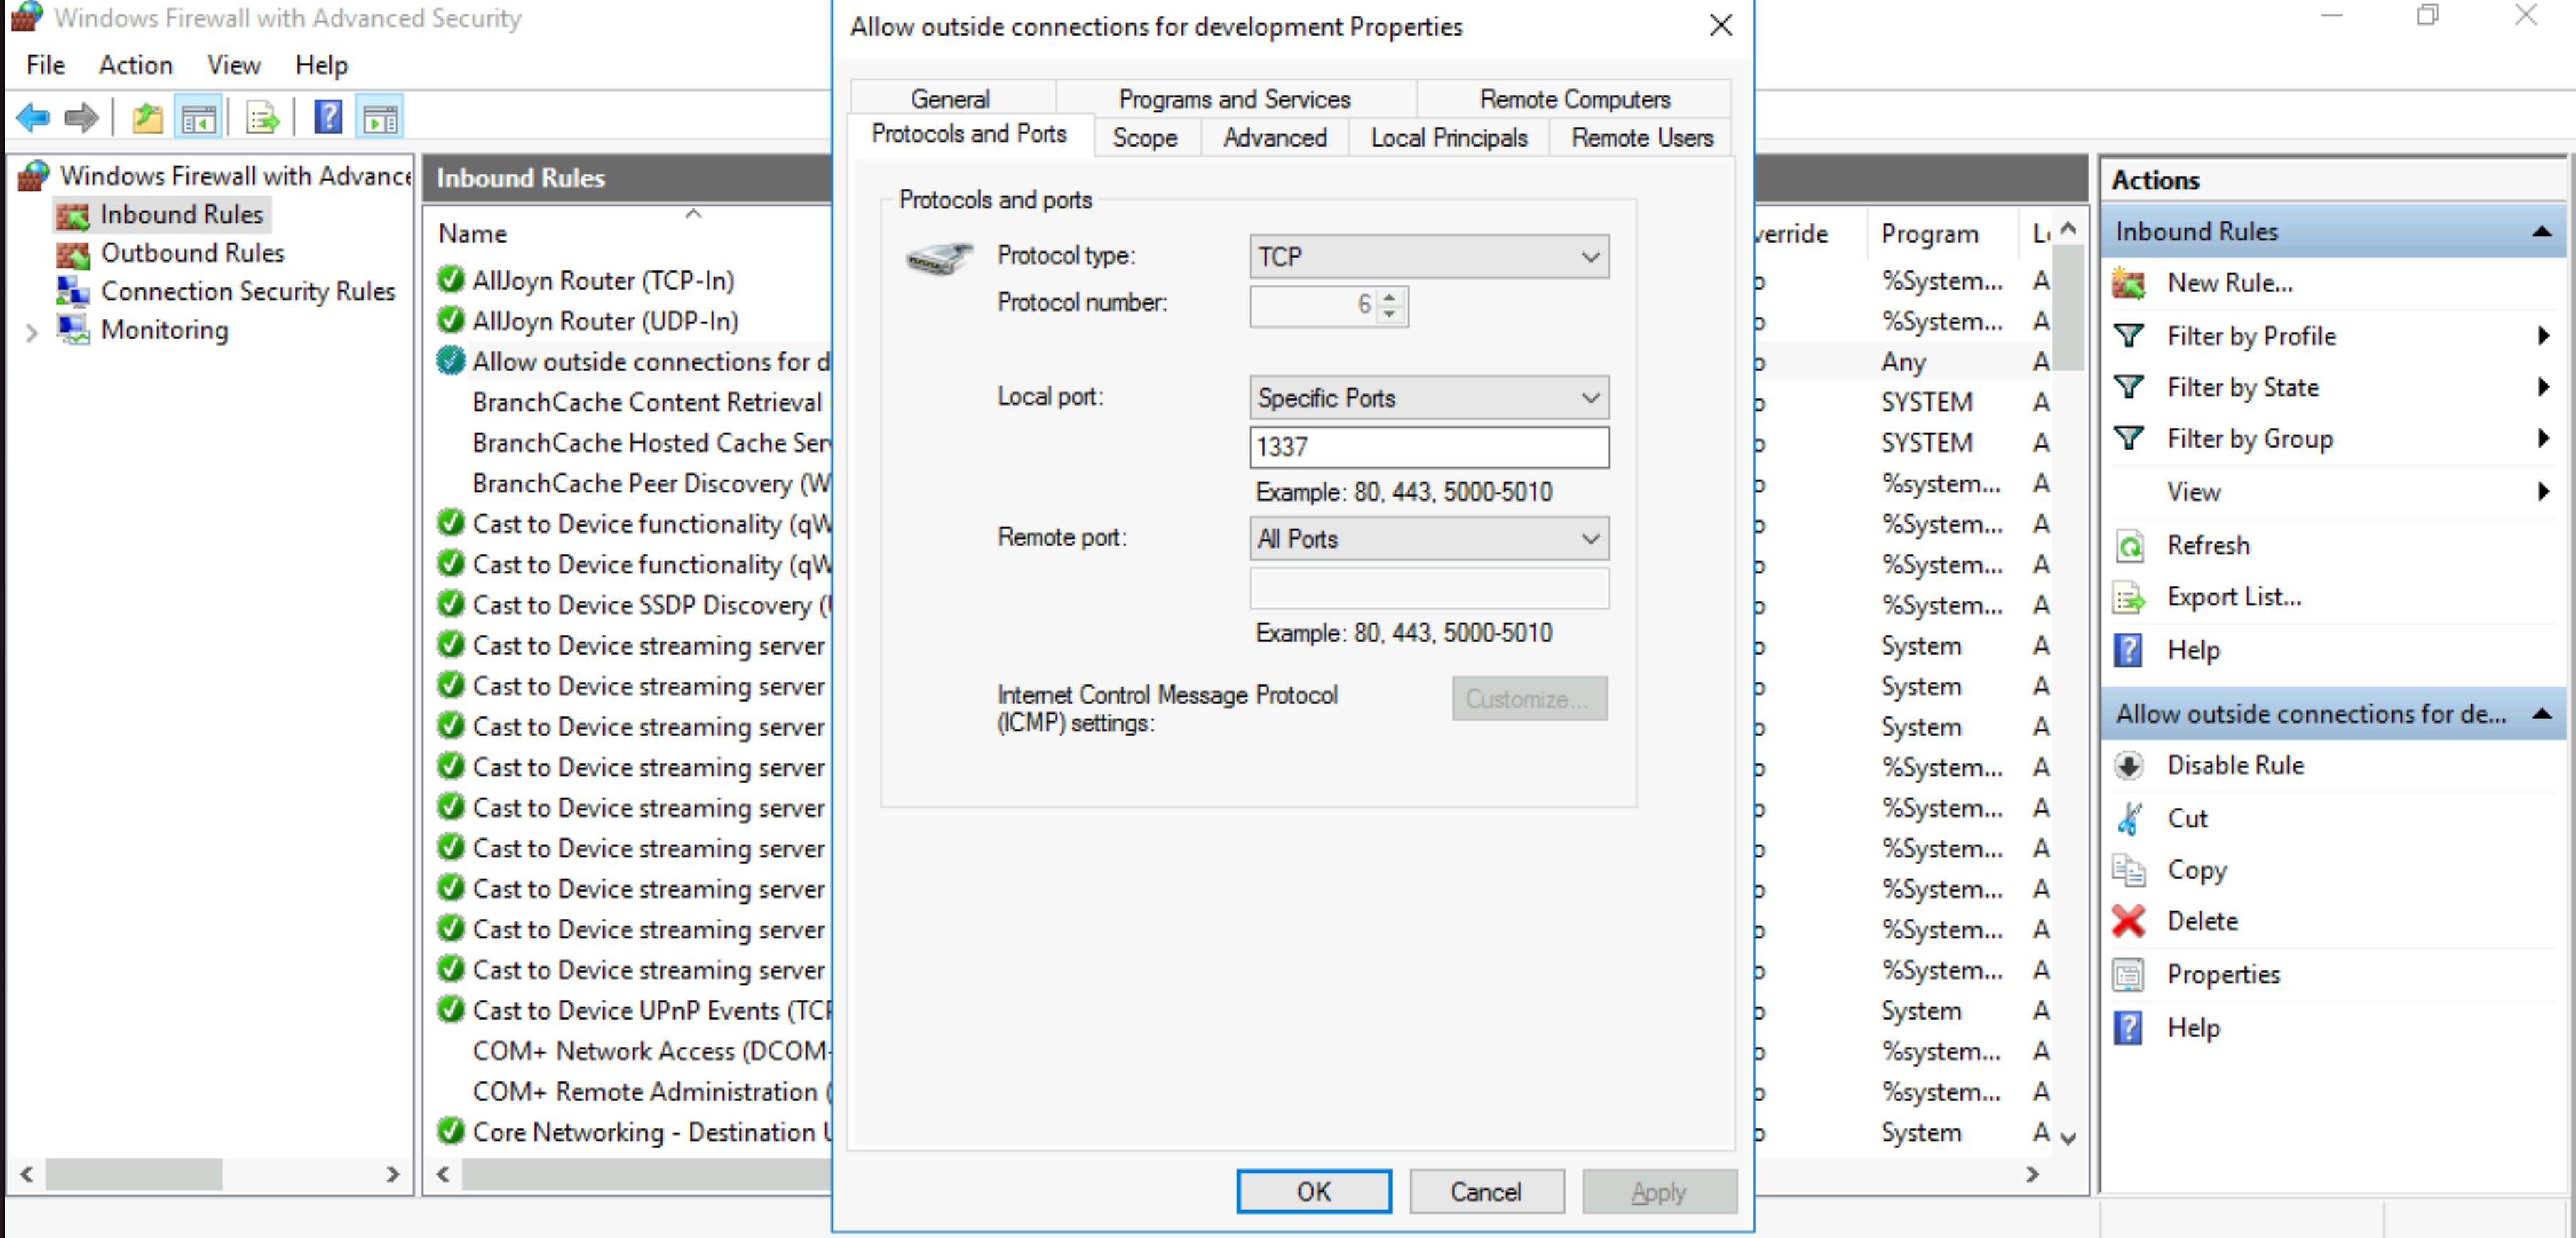Select the COM+ Network Access rule row
This screenshot has height=1238, width=2576.
[652, 1051]
